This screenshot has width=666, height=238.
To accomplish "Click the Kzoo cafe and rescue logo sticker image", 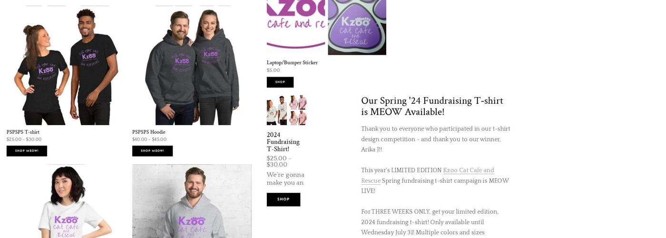I will coord(296,24).
